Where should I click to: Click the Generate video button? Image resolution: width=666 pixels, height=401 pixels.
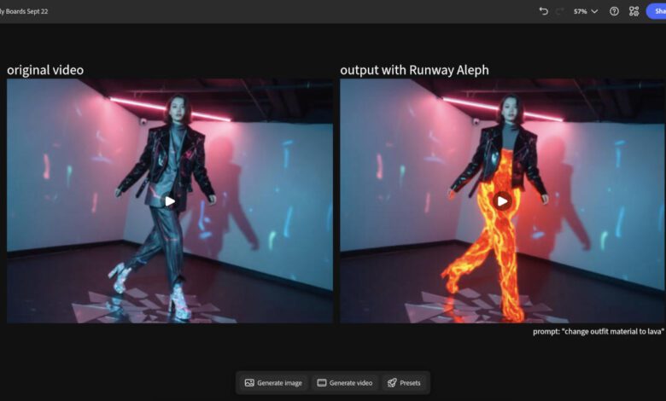pos(345,383)
